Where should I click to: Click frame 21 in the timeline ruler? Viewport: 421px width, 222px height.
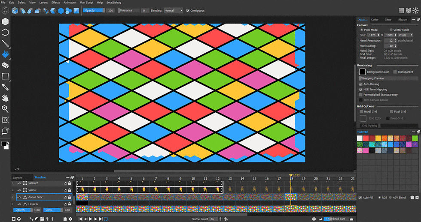pyautogui.click(x=328, y=179)
